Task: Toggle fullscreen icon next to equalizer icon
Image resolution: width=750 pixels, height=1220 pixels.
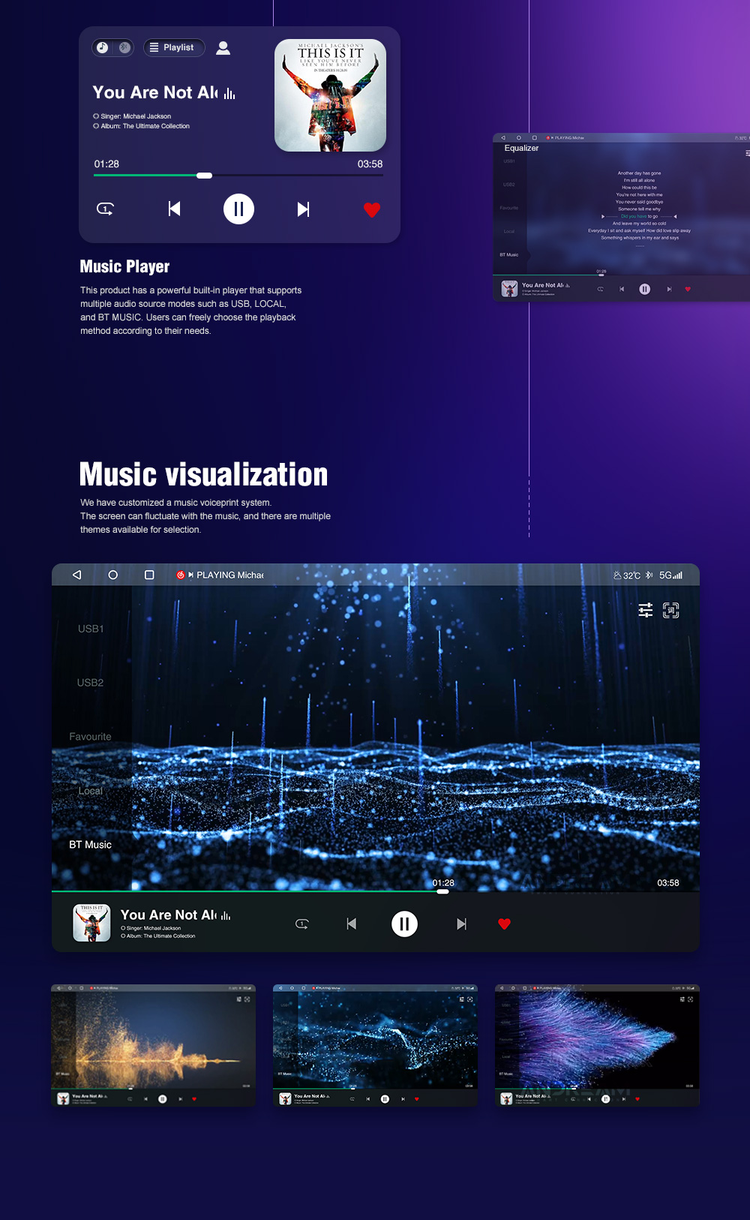Action: click(x=670, y=610)
